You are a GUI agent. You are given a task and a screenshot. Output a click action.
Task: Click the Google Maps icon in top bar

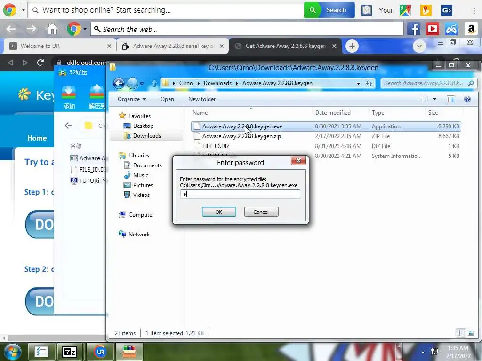[x=405, y=10]
